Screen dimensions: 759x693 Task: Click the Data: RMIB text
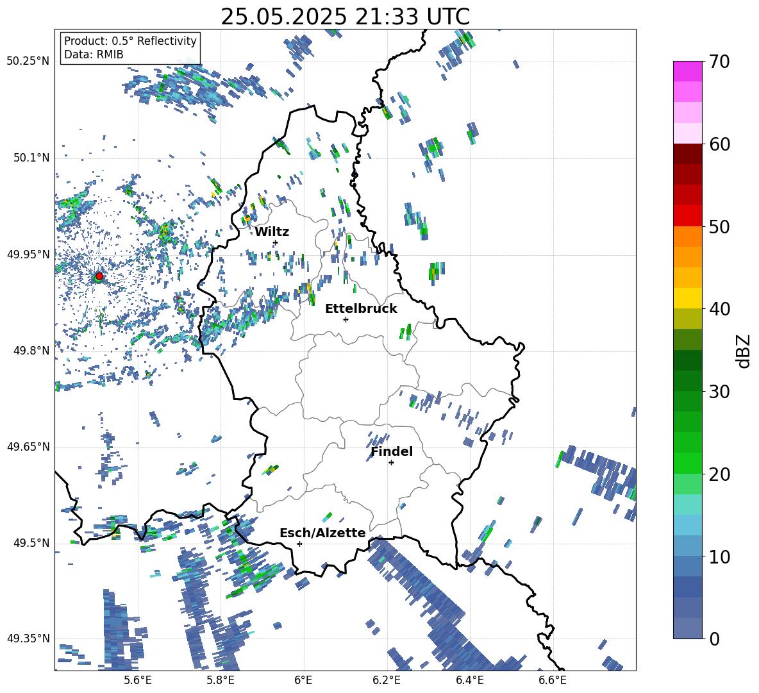[x=94, y=54]
